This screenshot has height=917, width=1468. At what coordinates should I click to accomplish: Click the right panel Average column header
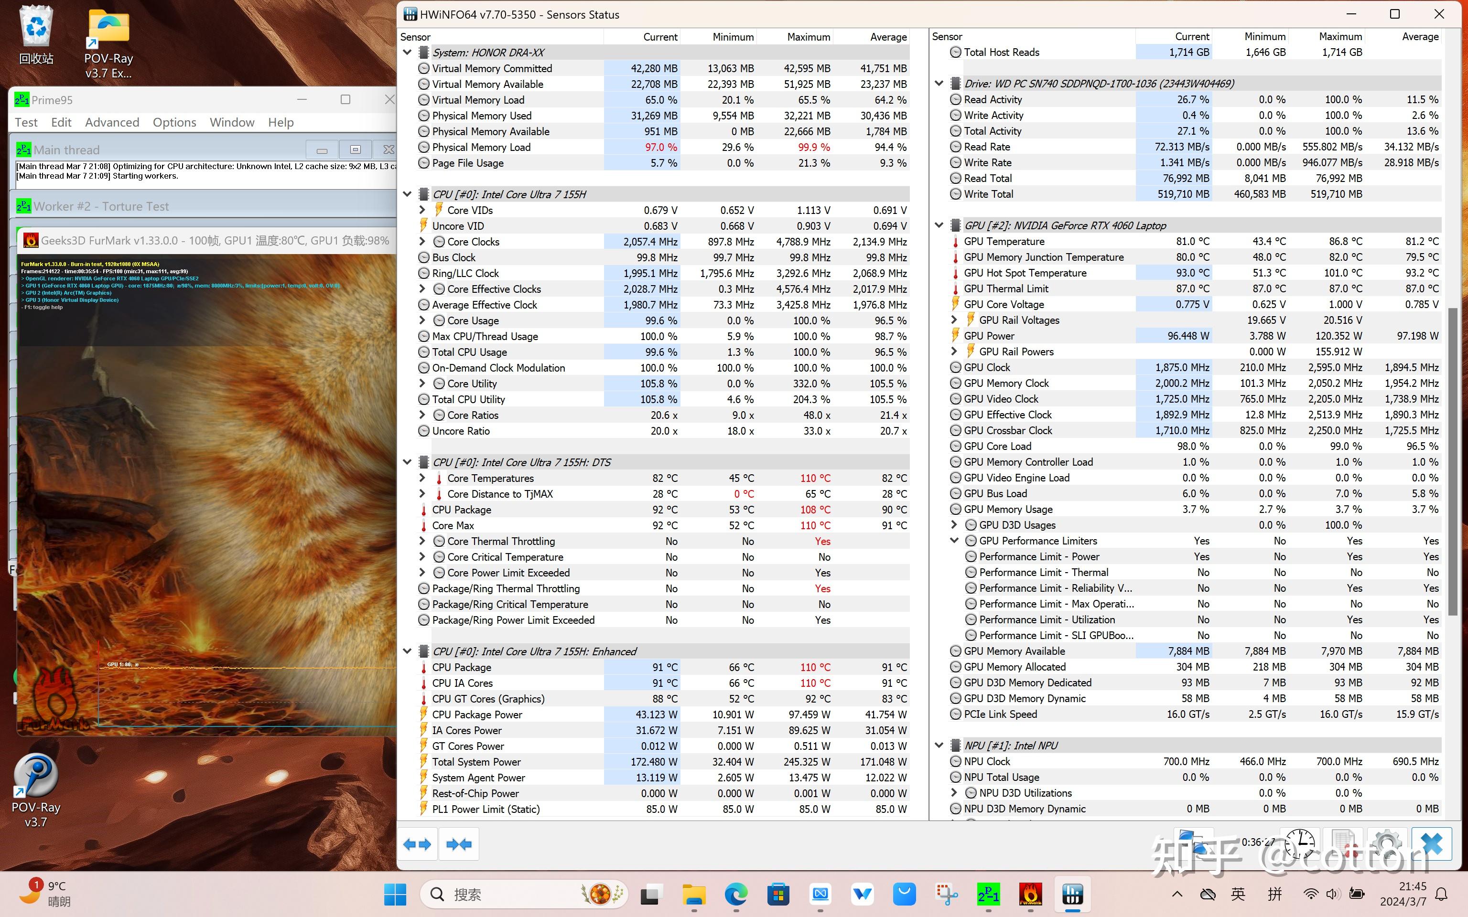pyautogui.click(x=1403, y=36)
